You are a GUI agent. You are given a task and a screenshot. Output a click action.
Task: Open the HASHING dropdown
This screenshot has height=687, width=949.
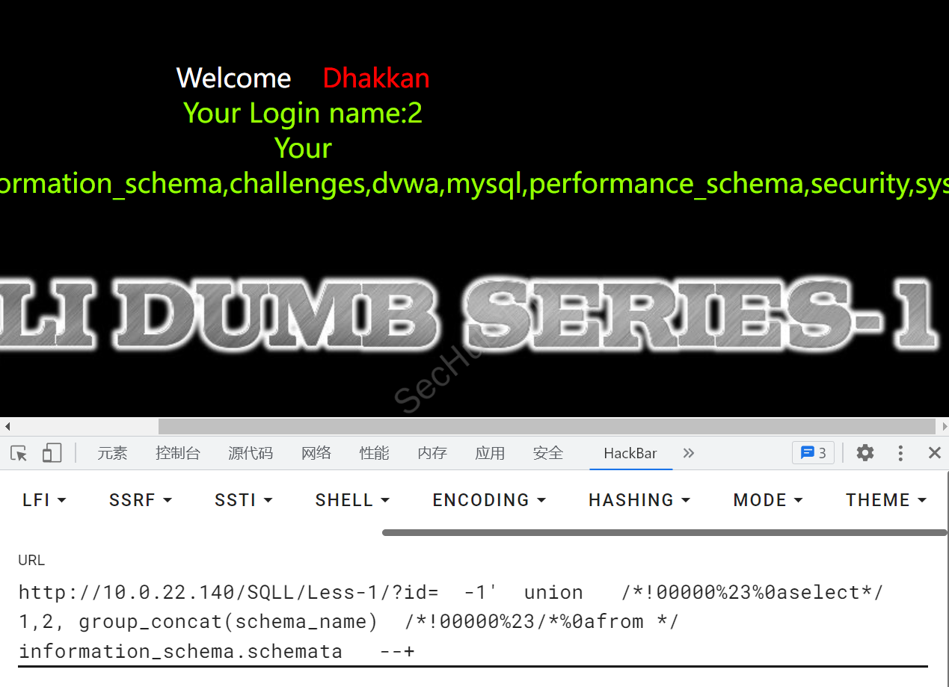[x=639, y=500]
